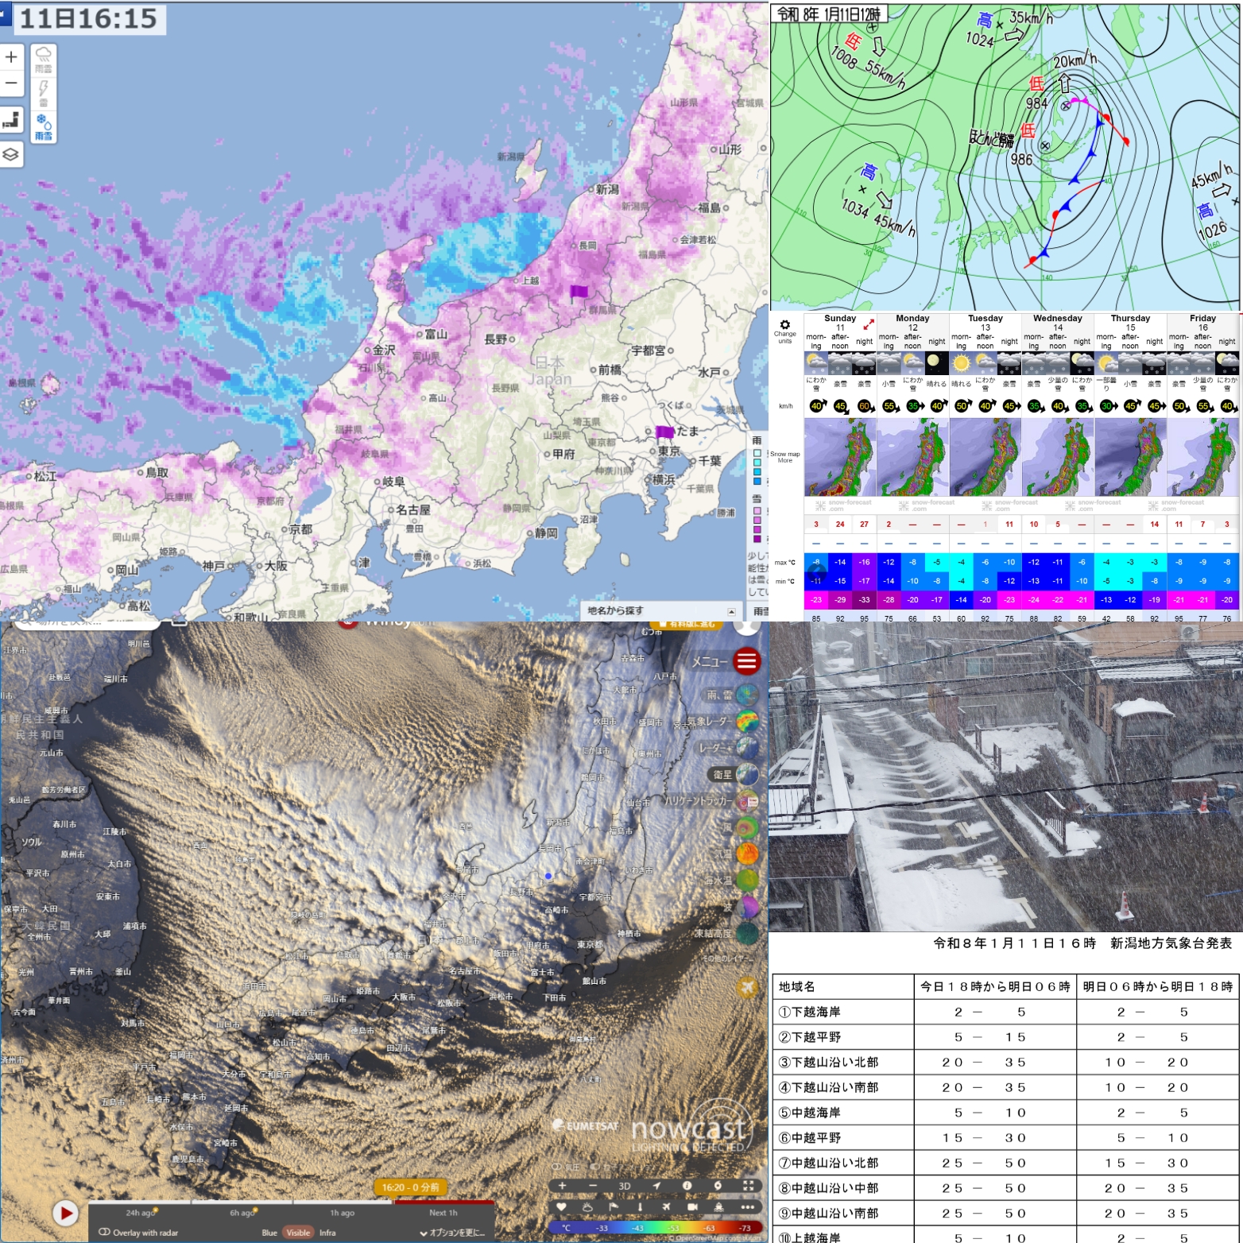Select the Infra satellite mode
Image resolution: width=1243 pixels, height=1243 pixels.
(x=327, y=1233)
